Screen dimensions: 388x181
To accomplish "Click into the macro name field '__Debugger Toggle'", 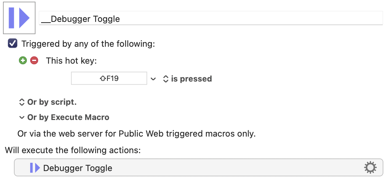I will click(211, 18).
